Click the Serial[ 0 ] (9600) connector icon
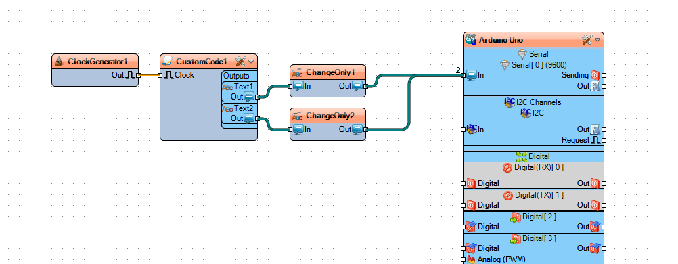 (x=505, y=65)
